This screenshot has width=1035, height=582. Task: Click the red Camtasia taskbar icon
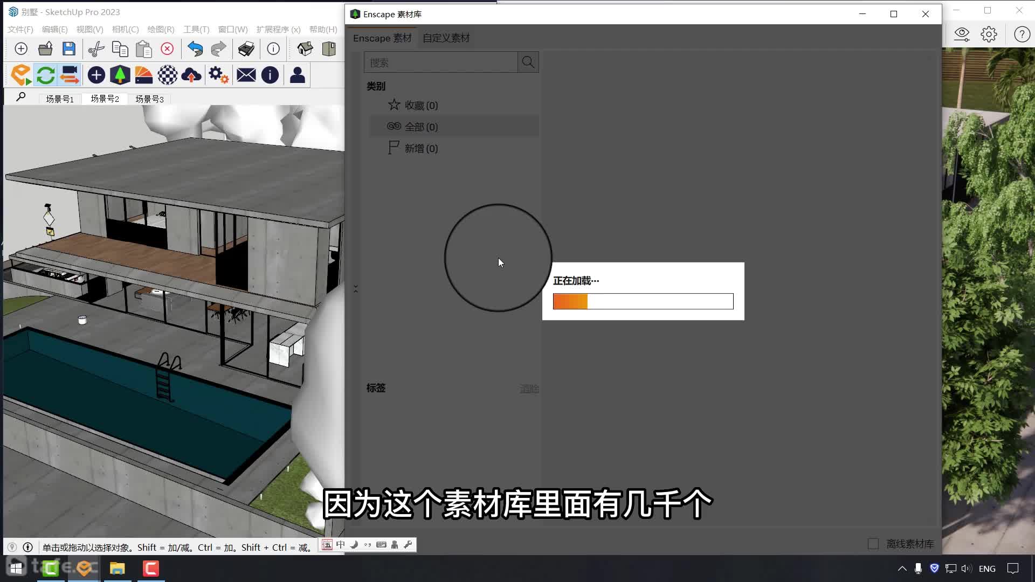click(x=151, y=569)
